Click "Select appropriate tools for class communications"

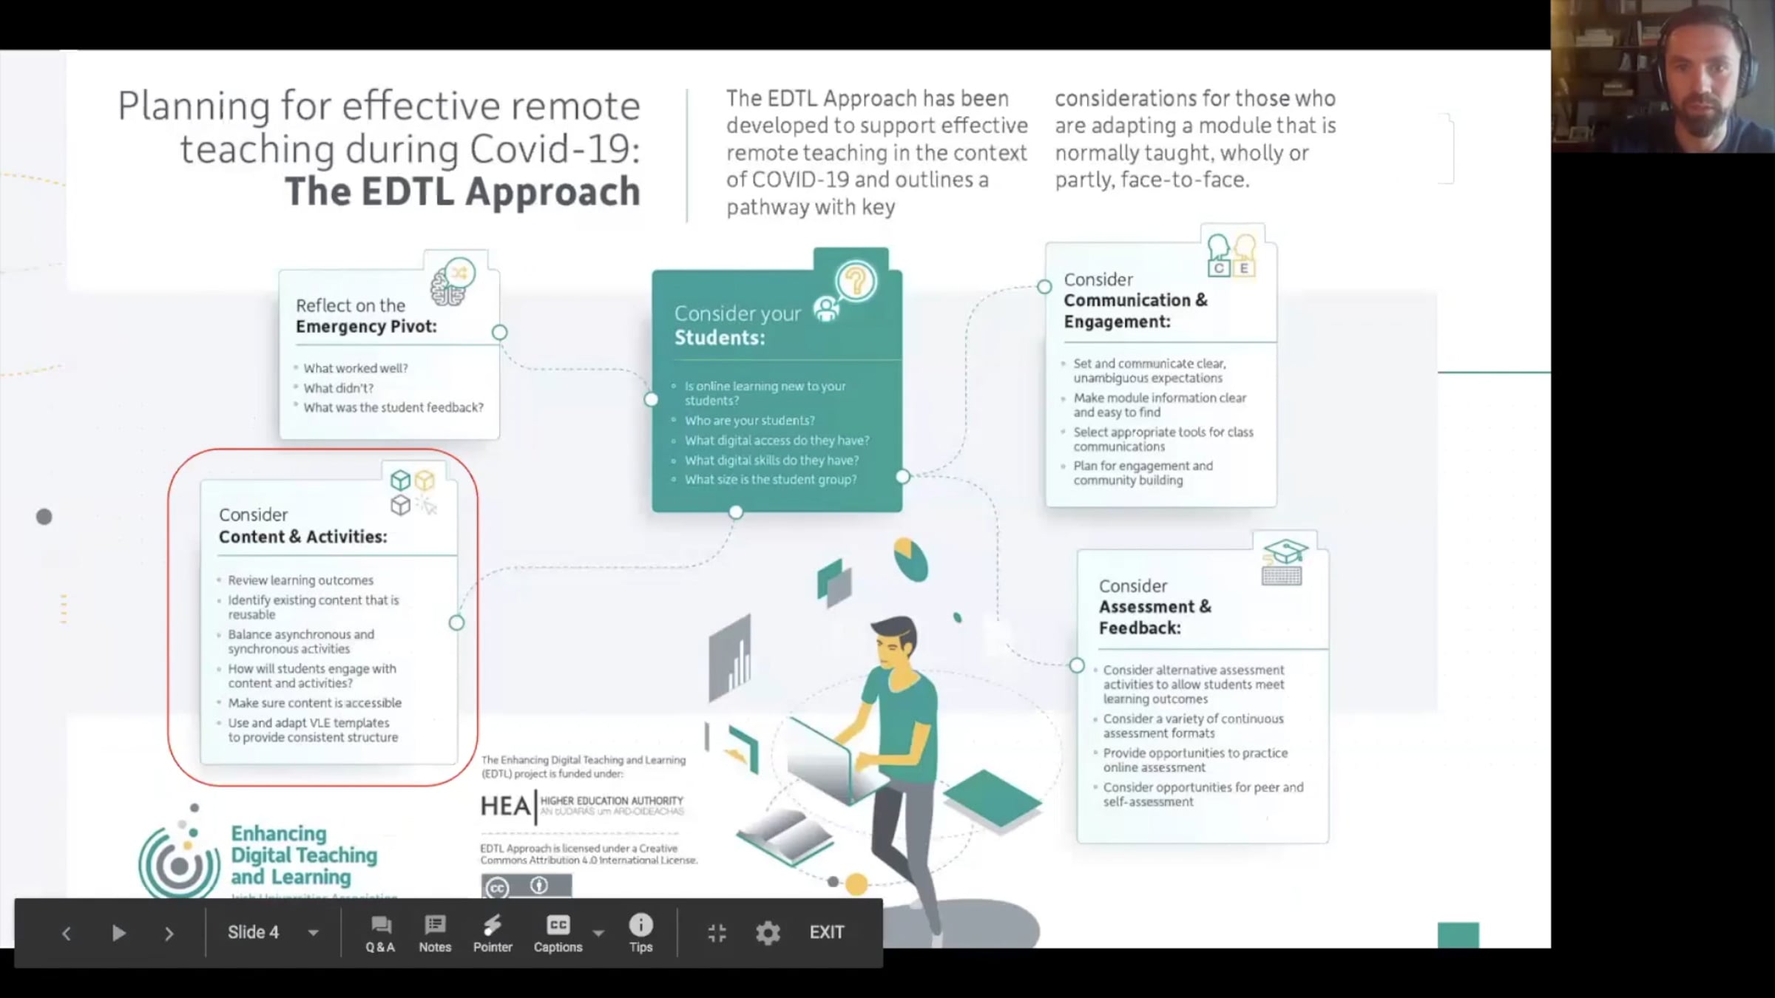pyautogui.click(x=1163, y=439)
